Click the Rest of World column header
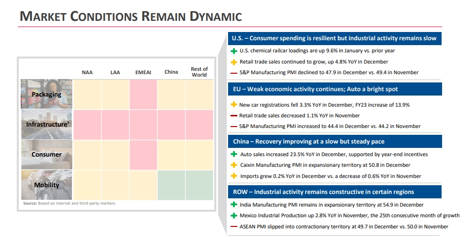Image resolution: width=461 pixels, height=241 pixels. 199,72
